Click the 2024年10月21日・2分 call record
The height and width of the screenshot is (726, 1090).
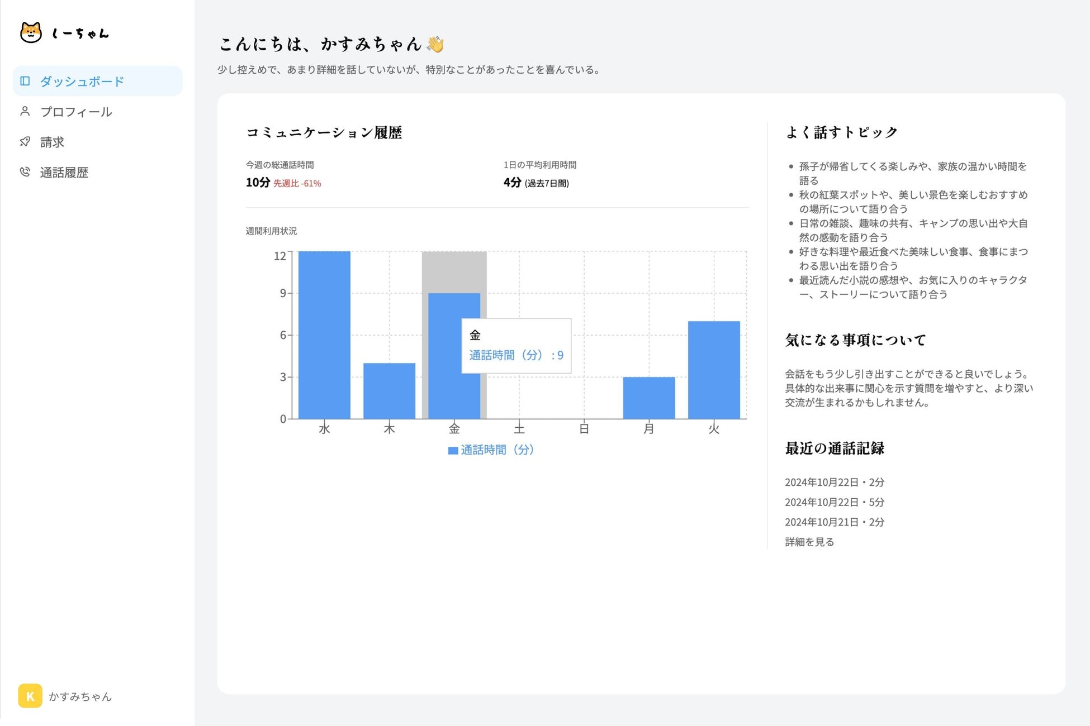click(x=835, y=522)
